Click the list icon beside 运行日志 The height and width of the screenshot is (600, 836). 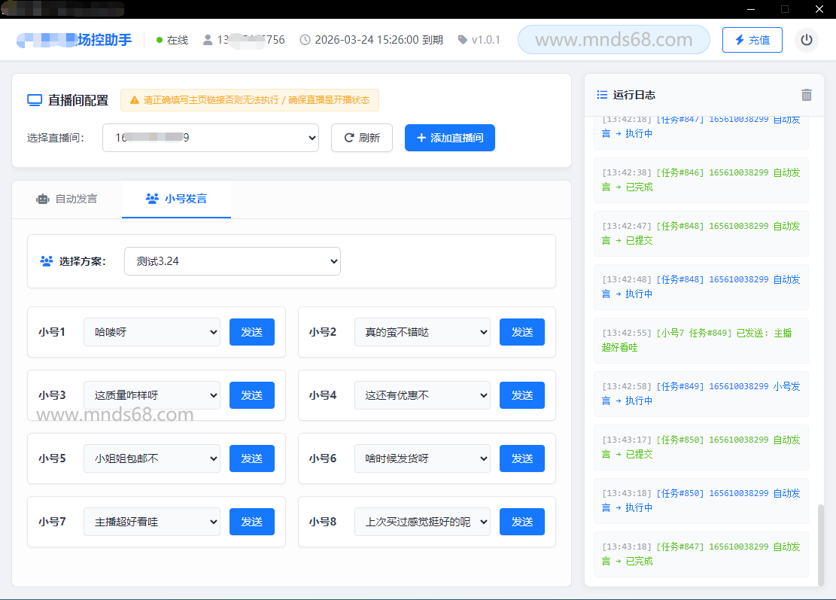coord(602,95)
